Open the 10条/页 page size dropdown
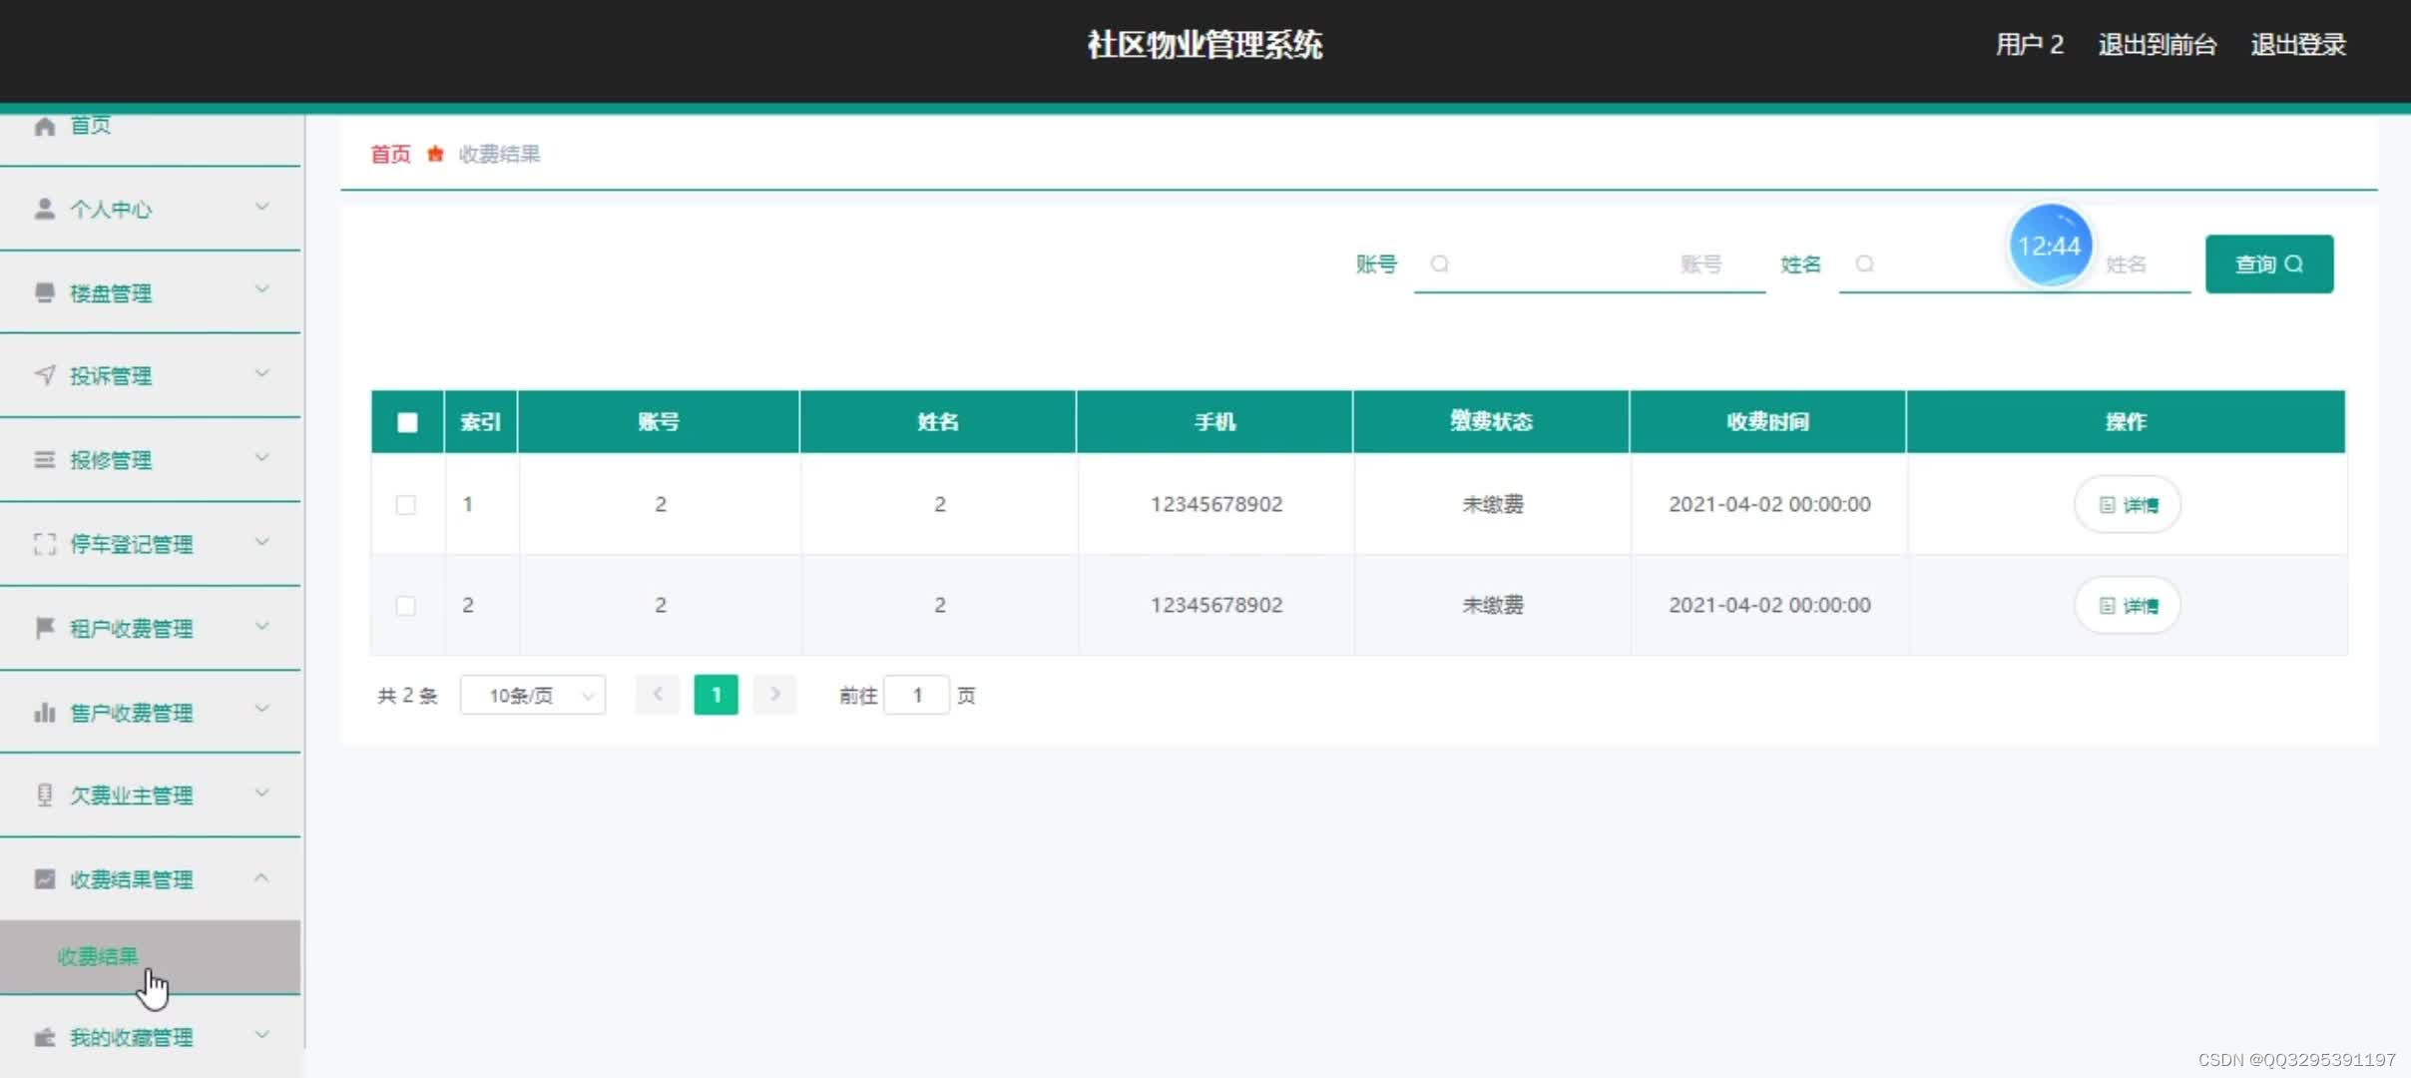The width and height of the screenshot is (2411, 1078). click(533, 695)
